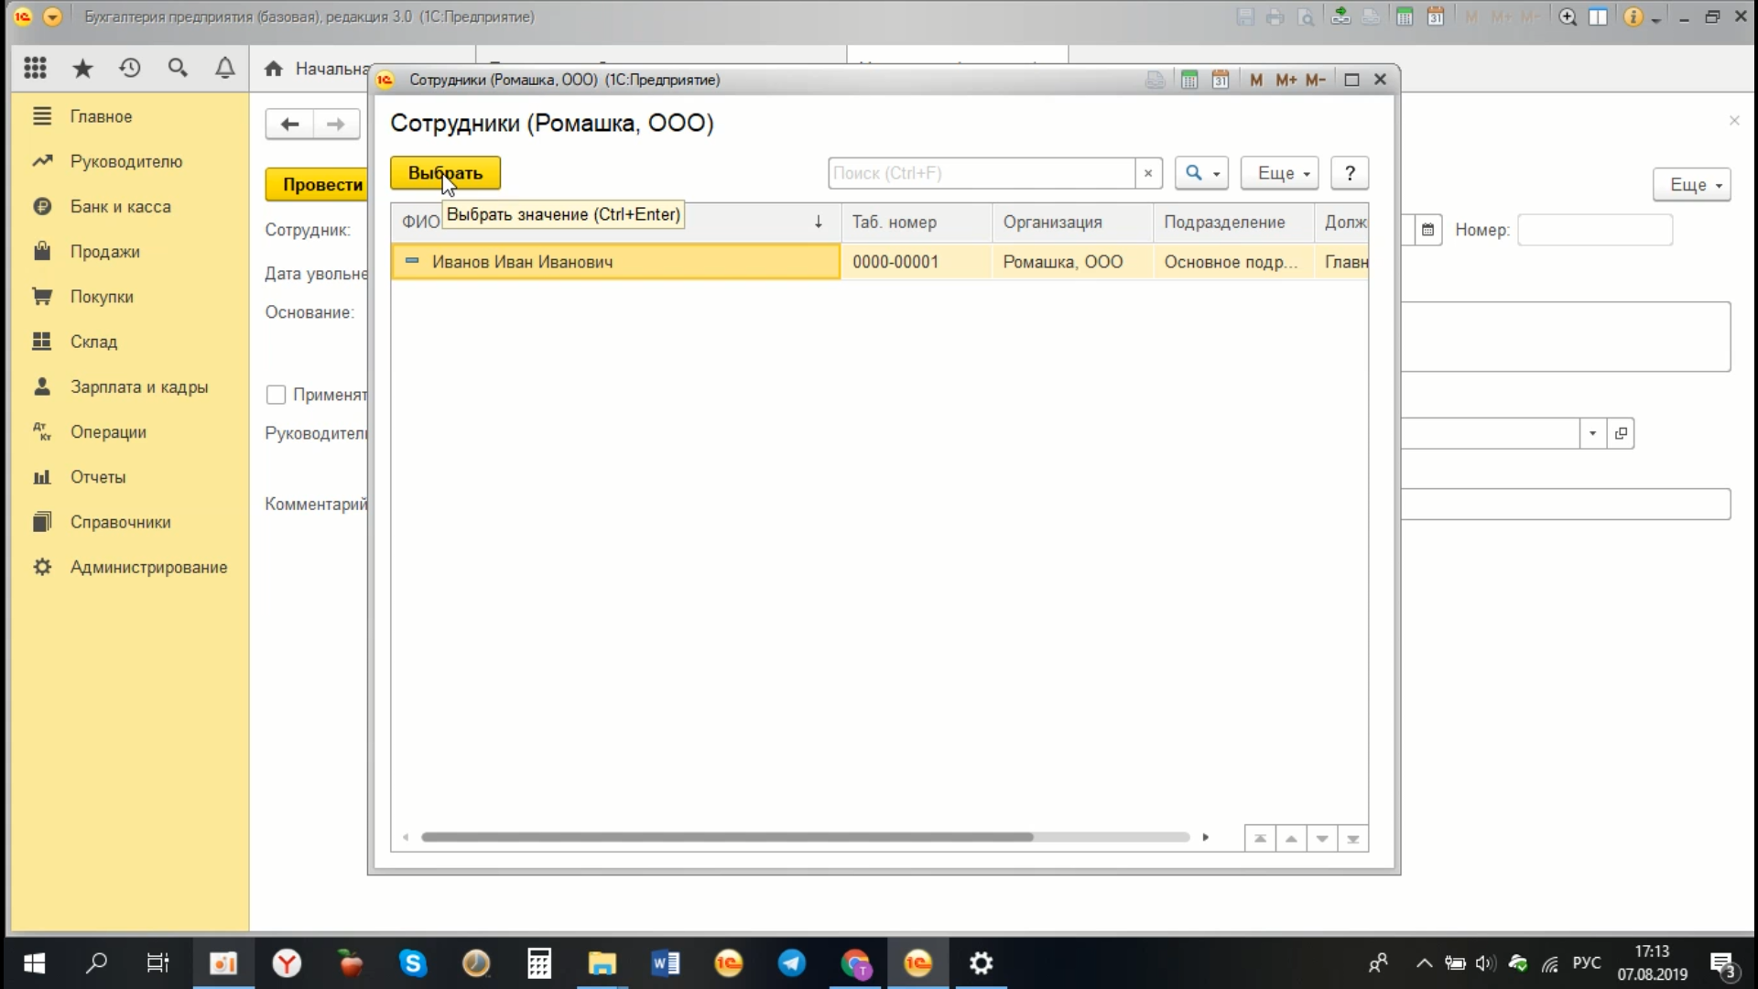Toggle the Применять checkbox
The height and width of the screenshot is (989, 1758).
click(x=276, y=395)
